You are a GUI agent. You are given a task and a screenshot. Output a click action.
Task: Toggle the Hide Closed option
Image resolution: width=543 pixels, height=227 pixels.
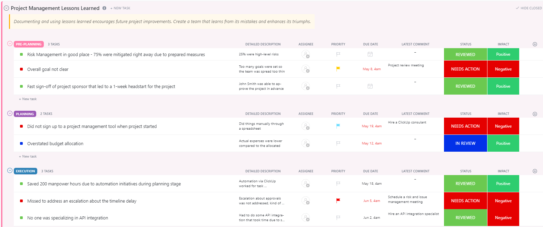coord(529,8)
